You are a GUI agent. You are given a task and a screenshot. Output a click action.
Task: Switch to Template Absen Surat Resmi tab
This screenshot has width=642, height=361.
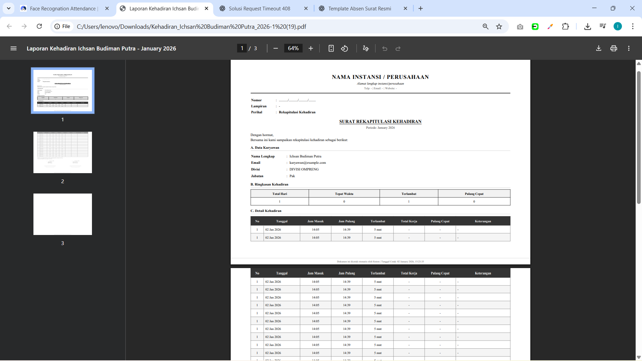point(359,9)
